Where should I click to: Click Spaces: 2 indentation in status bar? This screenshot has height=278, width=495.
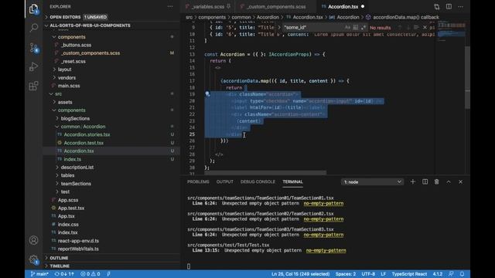coord(346,274)
